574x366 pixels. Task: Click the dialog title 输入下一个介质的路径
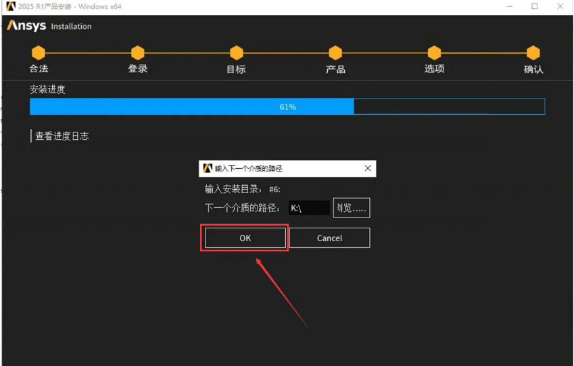click(x=249, y=169)
